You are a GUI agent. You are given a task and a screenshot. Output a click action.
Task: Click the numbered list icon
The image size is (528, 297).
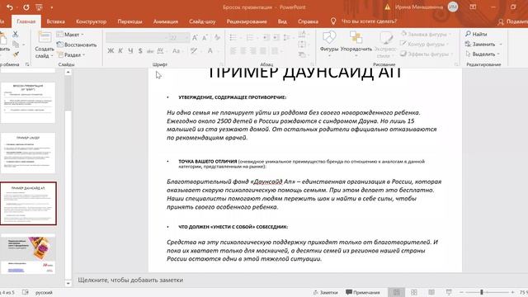[x=249, y=38]
